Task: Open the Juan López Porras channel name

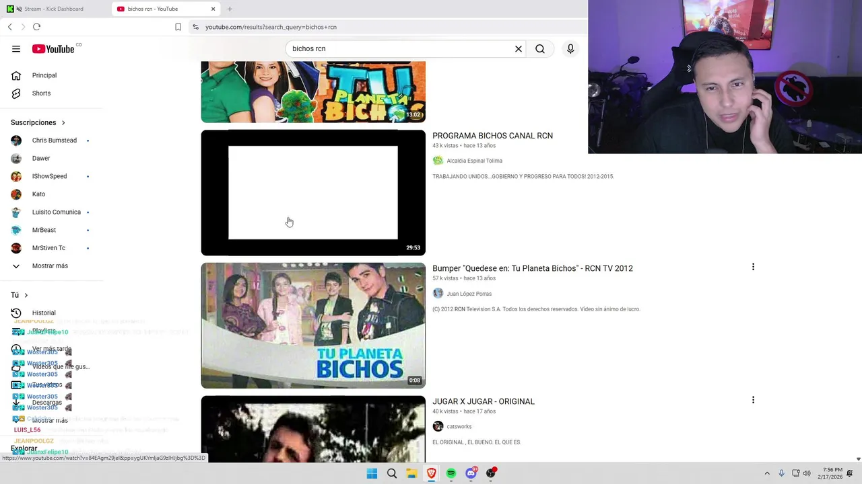Action: (469, 294)
